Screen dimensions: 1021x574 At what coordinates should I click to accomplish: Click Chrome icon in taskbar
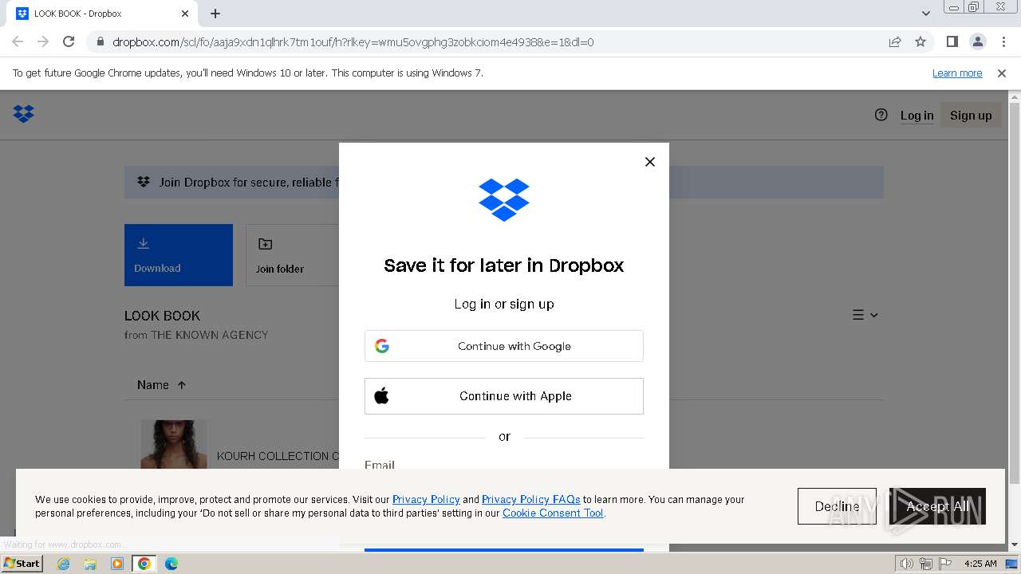coord(144,564)
